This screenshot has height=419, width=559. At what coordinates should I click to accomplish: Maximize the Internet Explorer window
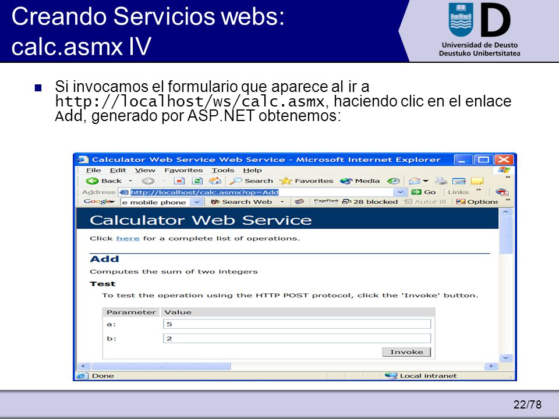pyautogui.click(x=483, y=159)
